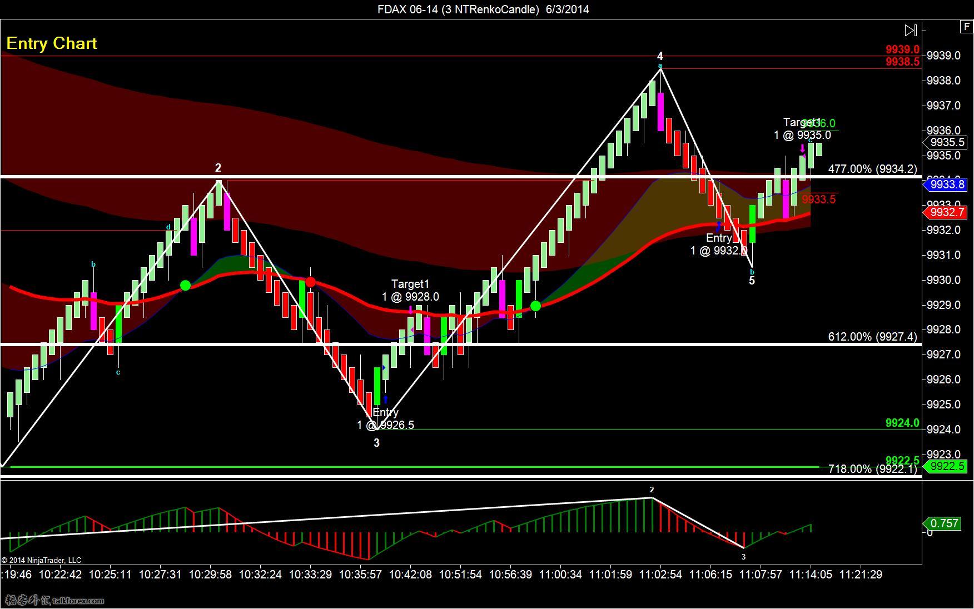
Task: Select the 'Target1 1 @ 9935.0' trade label
Action: click(802, 129)
